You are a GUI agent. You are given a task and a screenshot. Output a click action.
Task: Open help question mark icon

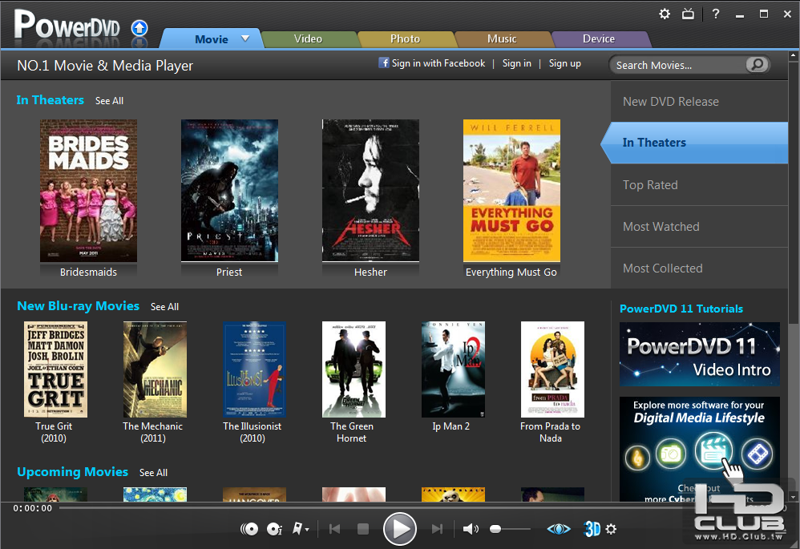tap(716, 14)
